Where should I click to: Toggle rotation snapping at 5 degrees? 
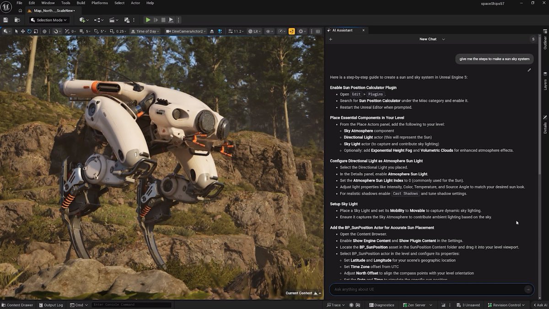pos(96,31)
